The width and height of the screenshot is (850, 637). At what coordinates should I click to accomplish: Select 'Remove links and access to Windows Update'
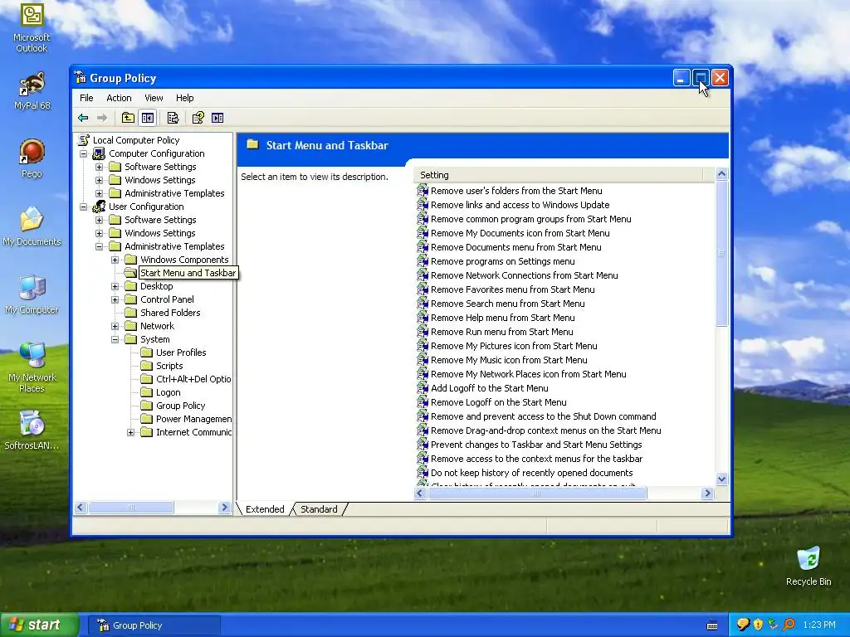520,205
